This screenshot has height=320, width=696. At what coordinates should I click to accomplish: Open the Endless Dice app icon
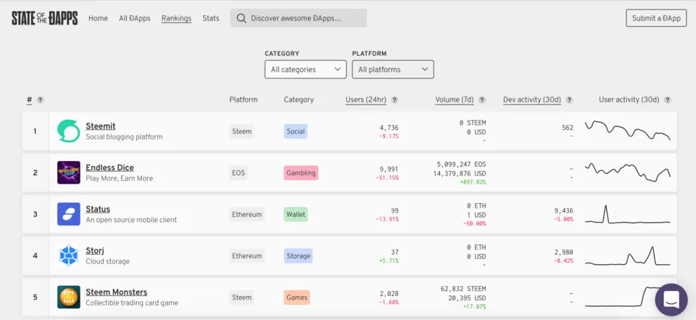coord(68,173)
